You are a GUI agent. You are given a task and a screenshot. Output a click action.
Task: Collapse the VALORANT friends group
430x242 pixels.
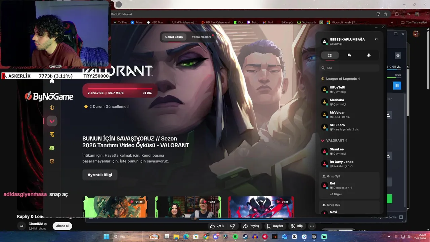click(x=334, y=140)
